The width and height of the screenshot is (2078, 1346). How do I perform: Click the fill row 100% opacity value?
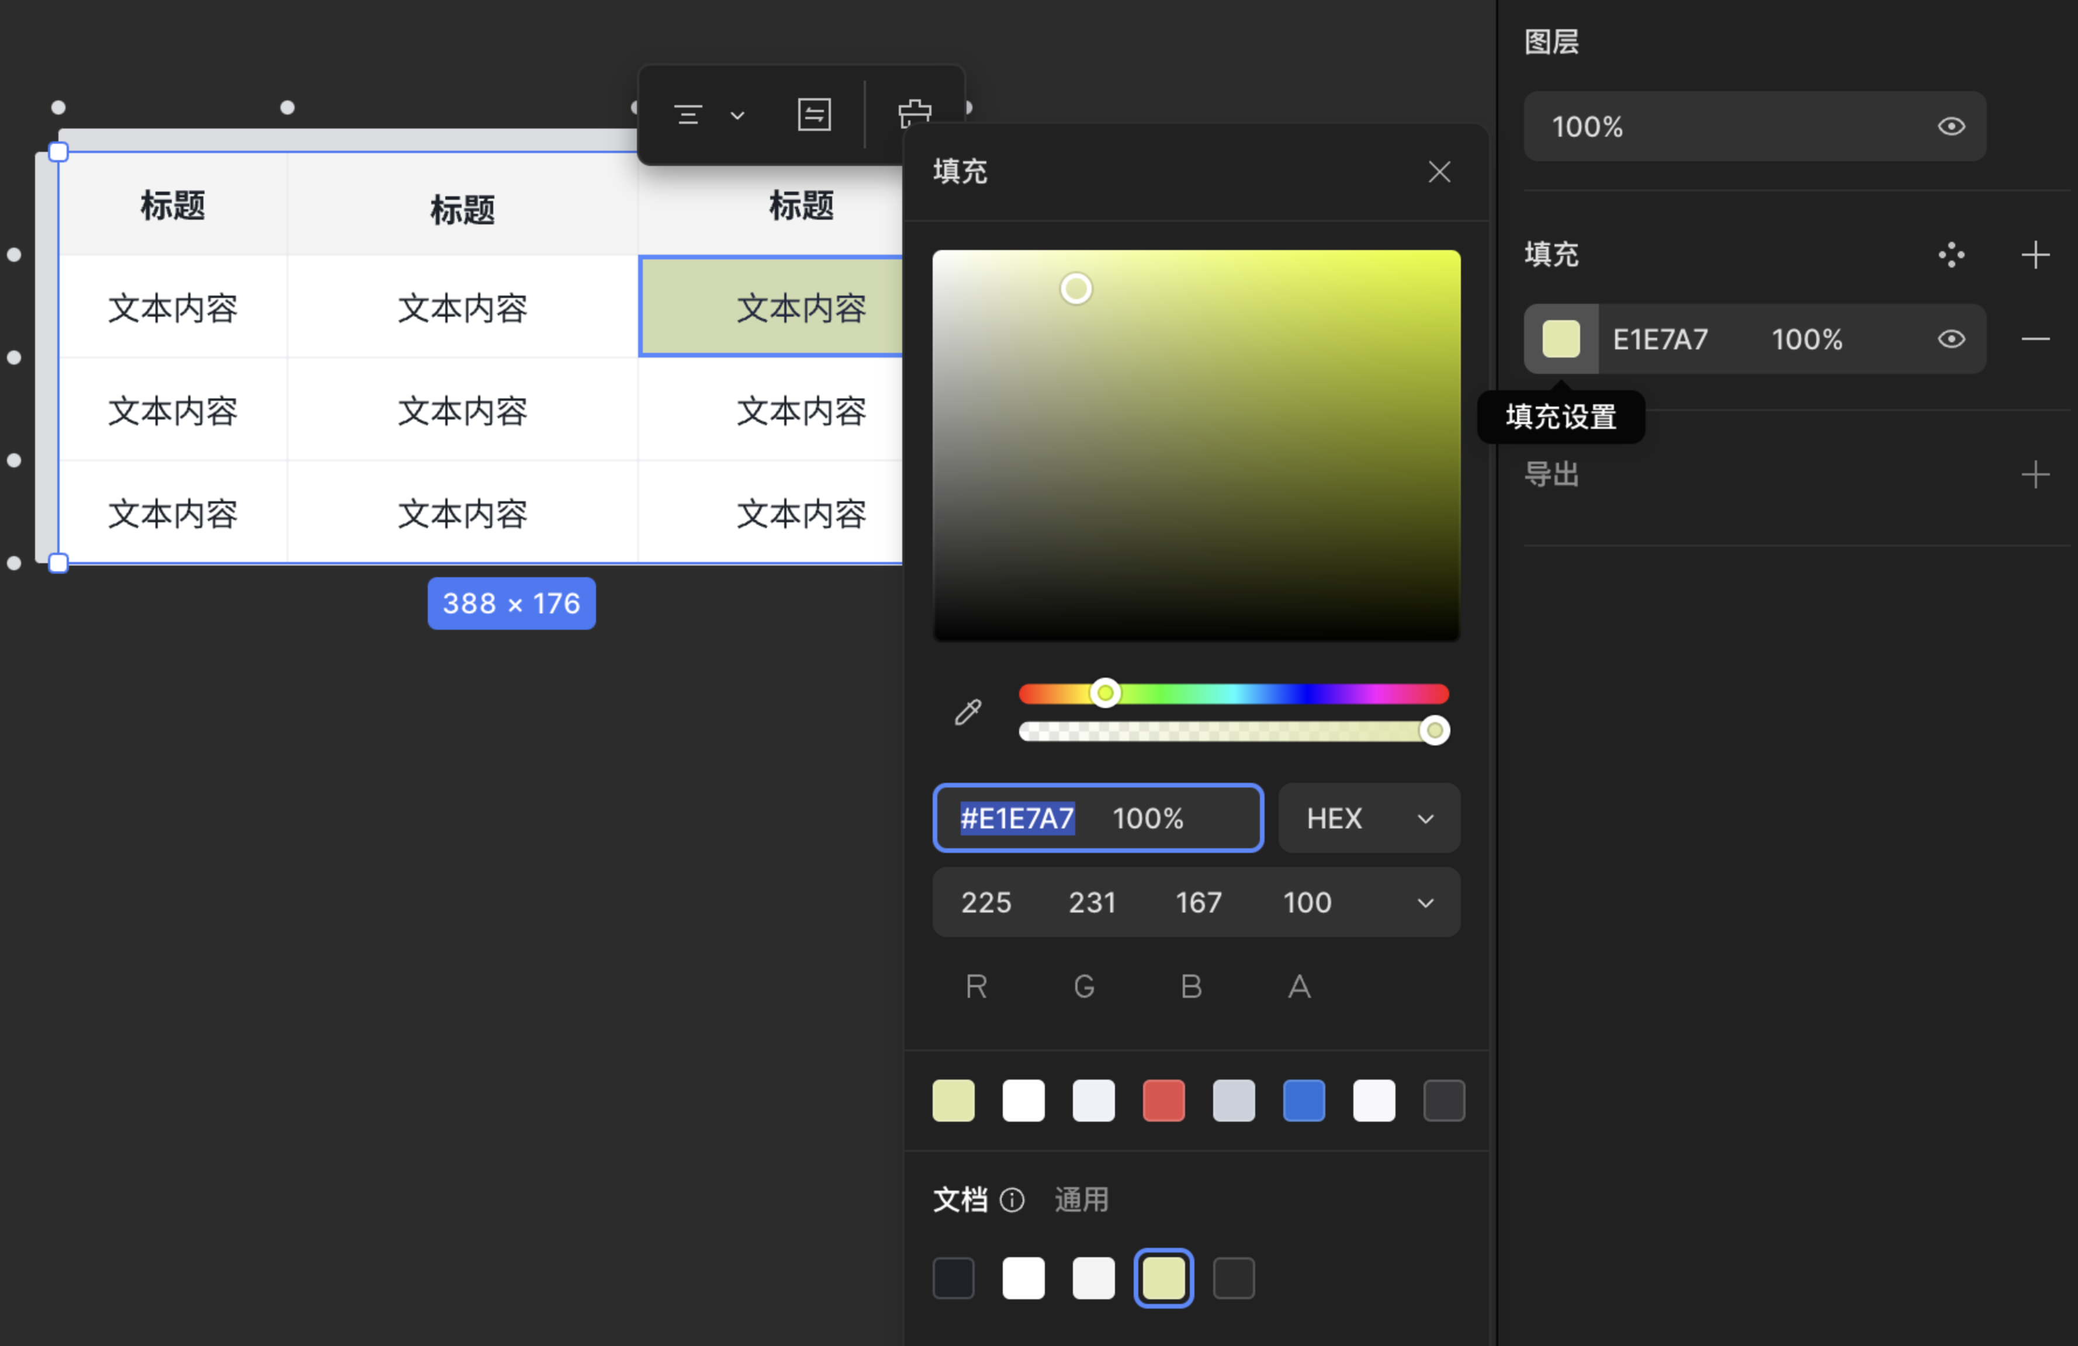click(x=1806, y=339)
